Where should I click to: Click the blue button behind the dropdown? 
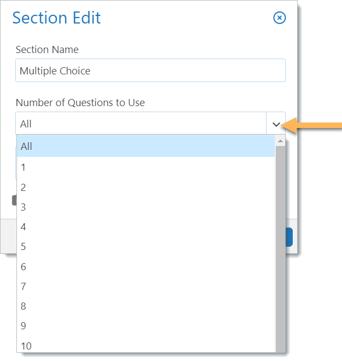[289, 237]
